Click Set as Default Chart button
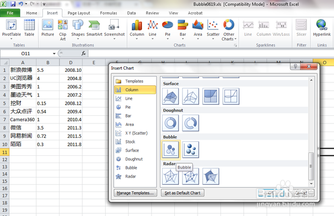This screenshot has width=334, height=216. [183, 193]
